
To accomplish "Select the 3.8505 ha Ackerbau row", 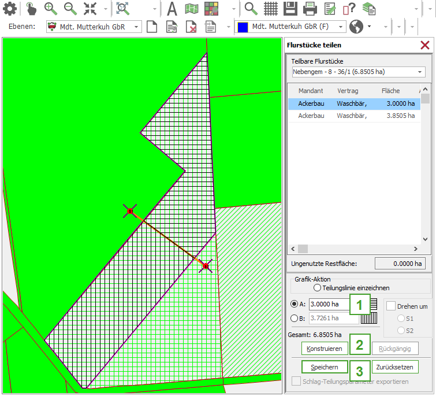I will pyautogui.click(x=356, y=116).
